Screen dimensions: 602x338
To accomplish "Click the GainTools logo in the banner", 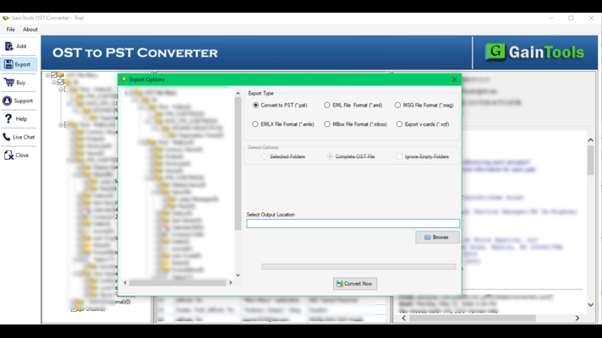I will 534,52.
